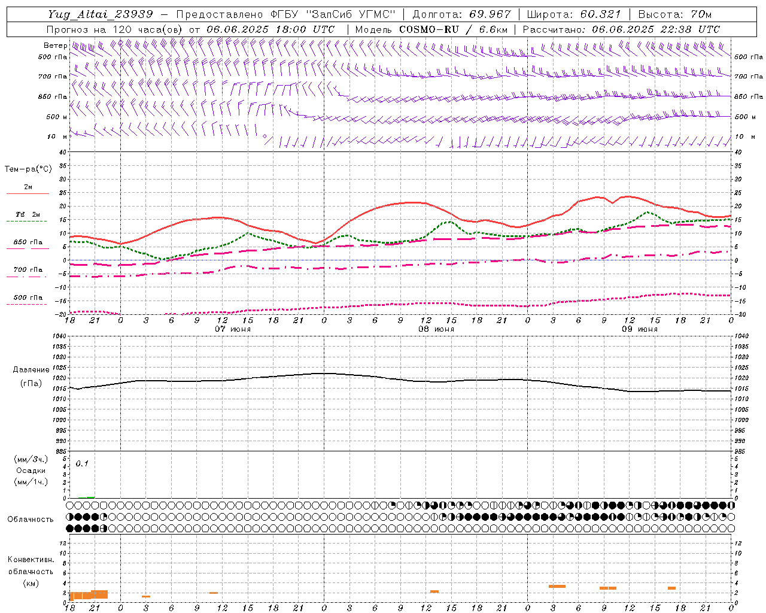Click the Давление pressure panel label
This screenshot has width=766, height=613.
(31, 370)
